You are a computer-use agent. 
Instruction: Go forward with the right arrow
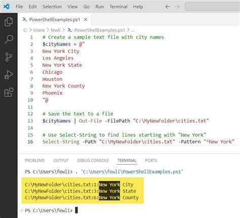click(177, 7)
